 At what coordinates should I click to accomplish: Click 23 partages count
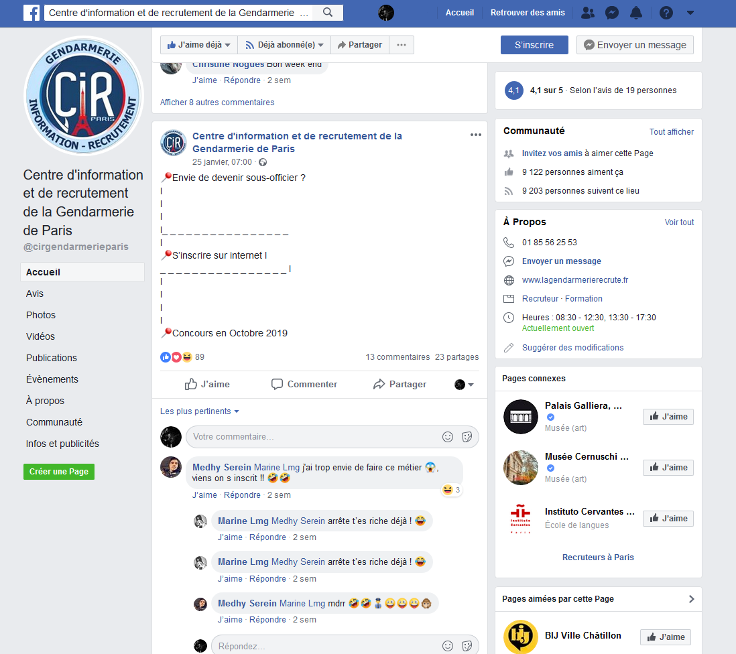click(456, 357)
